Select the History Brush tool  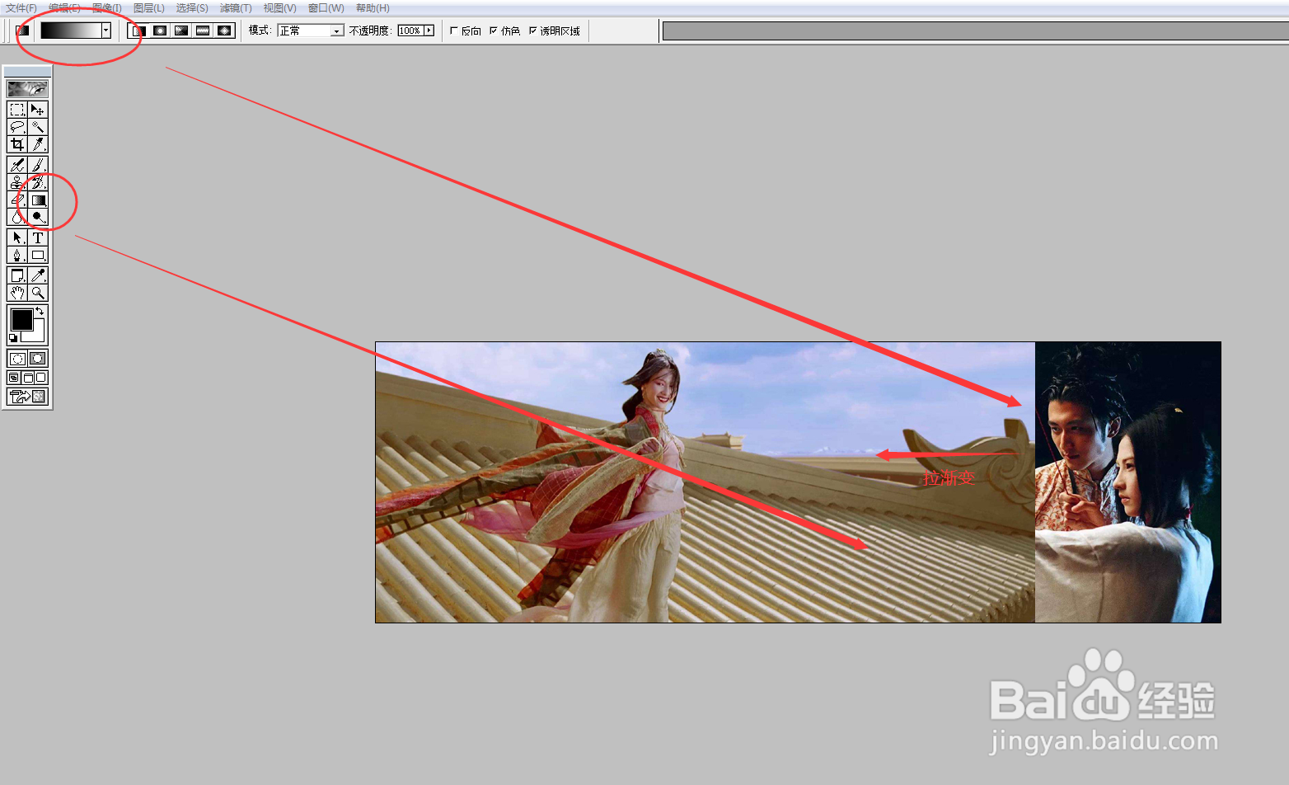click(x=38, y=182)
